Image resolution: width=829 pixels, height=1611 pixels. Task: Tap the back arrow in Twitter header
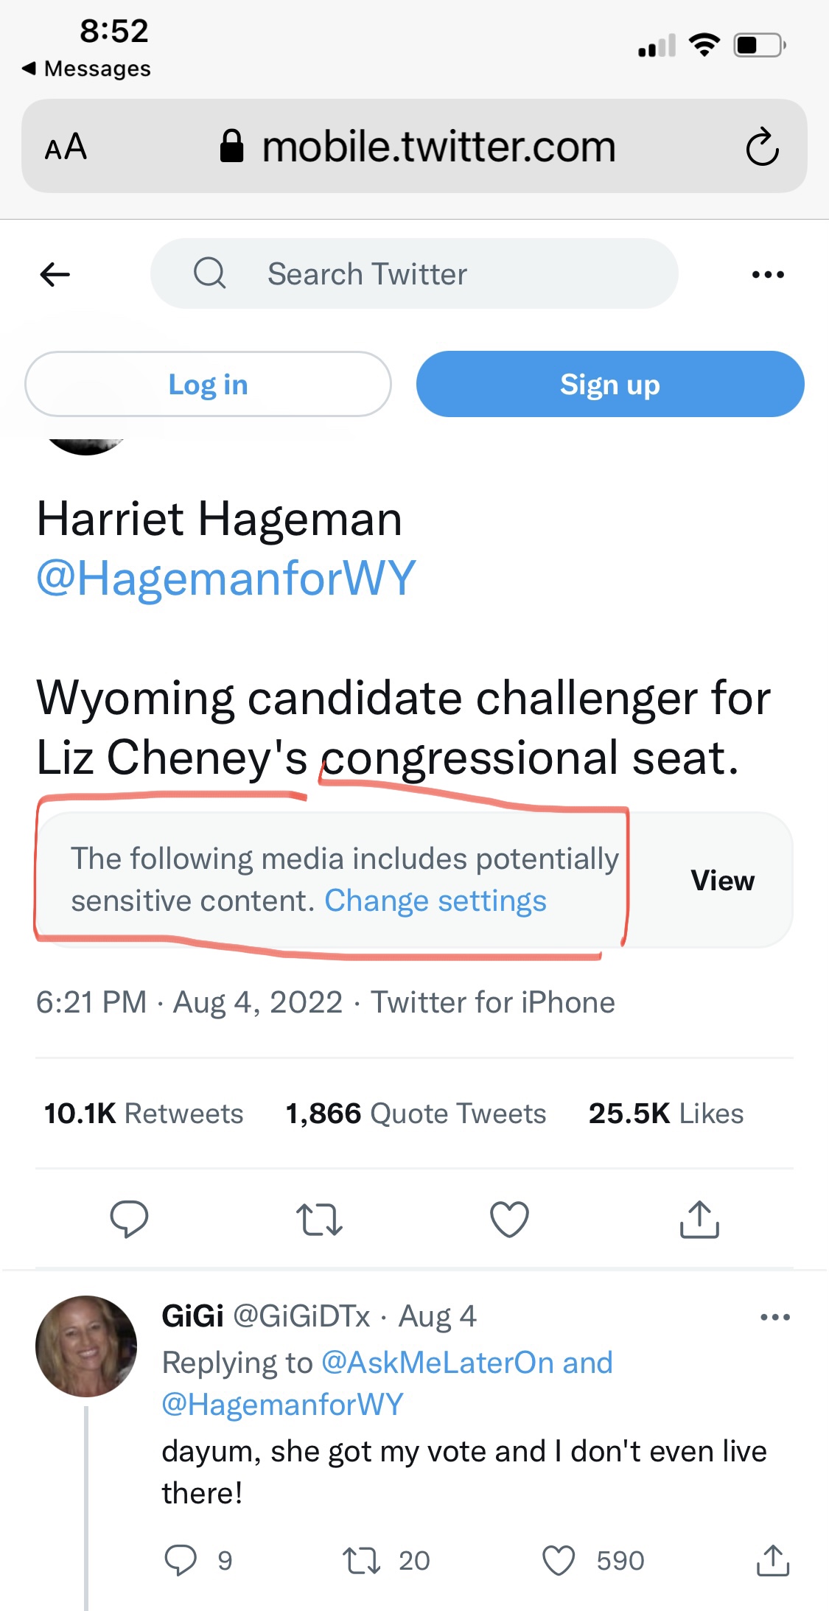pyautogui.click(x=55, y=275)
